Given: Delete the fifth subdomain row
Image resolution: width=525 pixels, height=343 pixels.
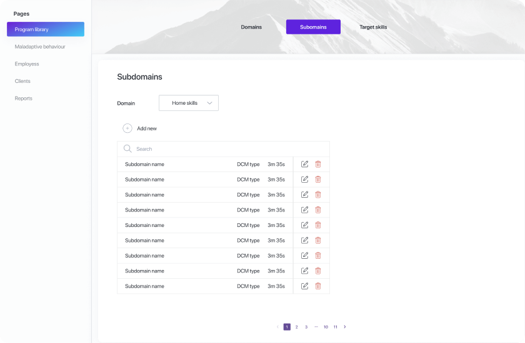Looking at the screenshot, I should 318,225.
